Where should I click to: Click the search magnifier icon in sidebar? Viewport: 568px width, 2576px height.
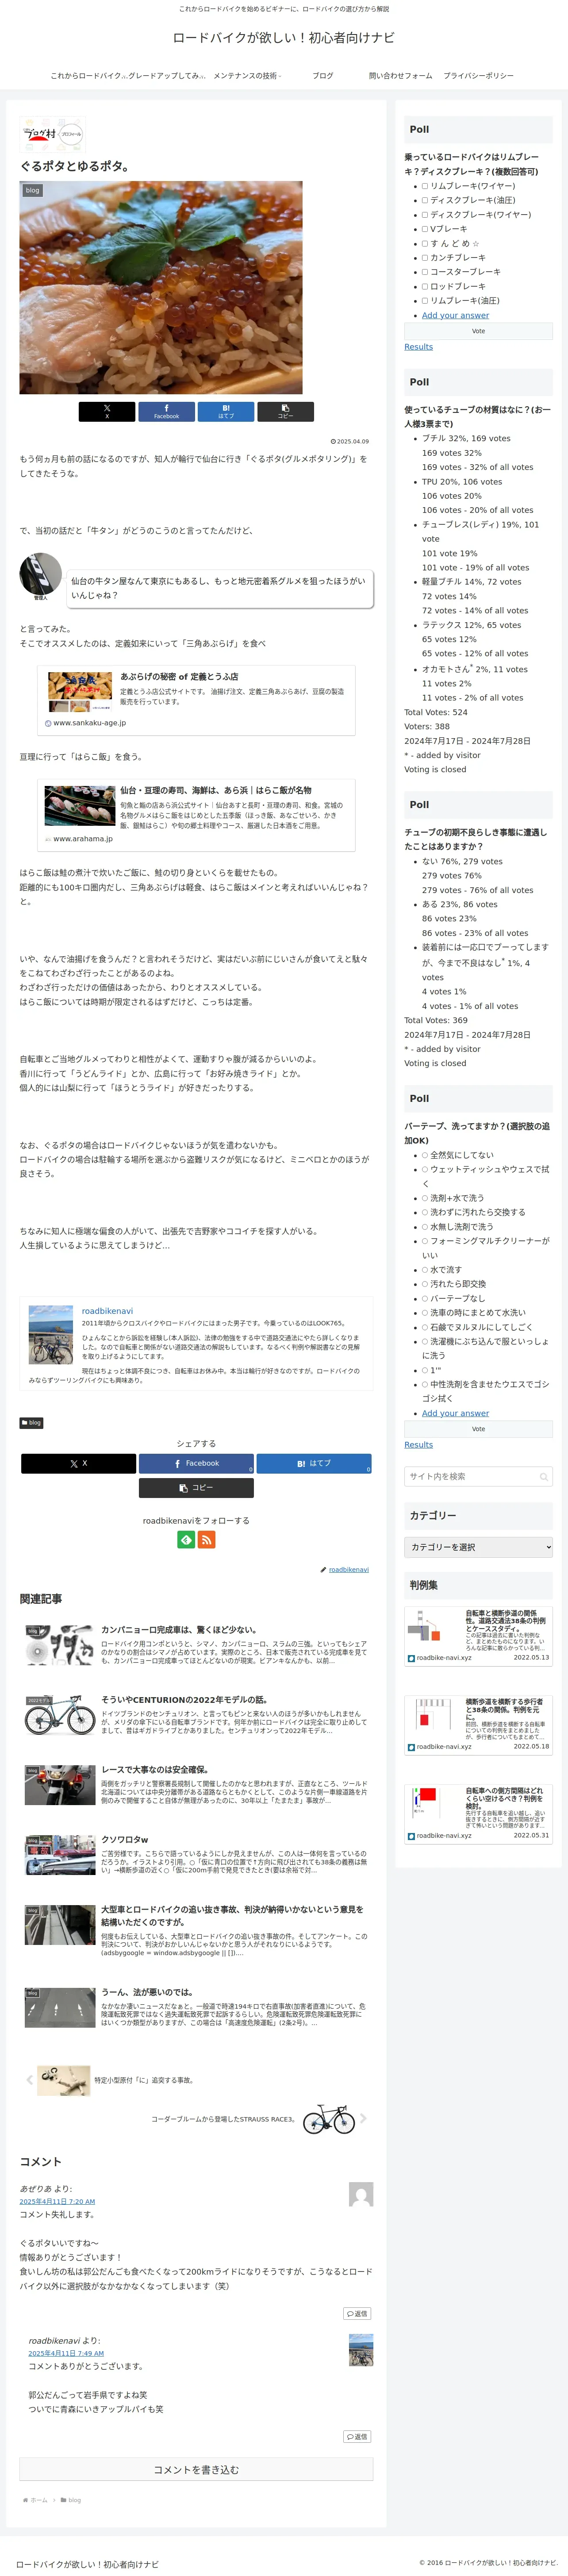(544, 1477)
